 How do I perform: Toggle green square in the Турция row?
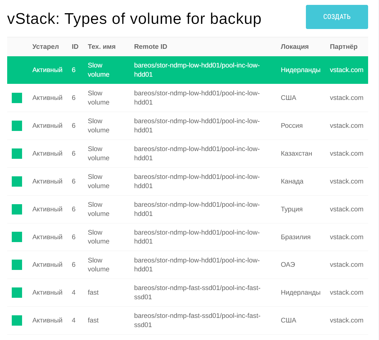coord(17,209)
